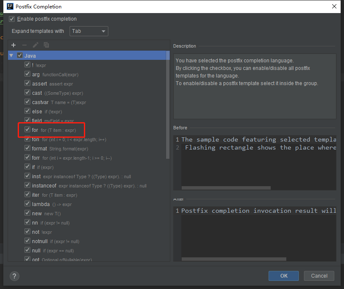This screenshot has height=289, width=344.
Task: Select the 'field' template row
Action: [87, 120]
